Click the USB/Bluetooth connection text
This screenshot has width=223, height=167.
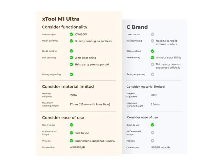160,147
